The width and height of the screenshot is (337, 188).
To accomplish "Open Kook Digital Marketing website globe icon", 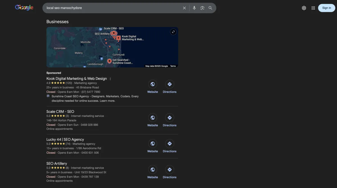I will pyautogui.click(x=152, y=84).
